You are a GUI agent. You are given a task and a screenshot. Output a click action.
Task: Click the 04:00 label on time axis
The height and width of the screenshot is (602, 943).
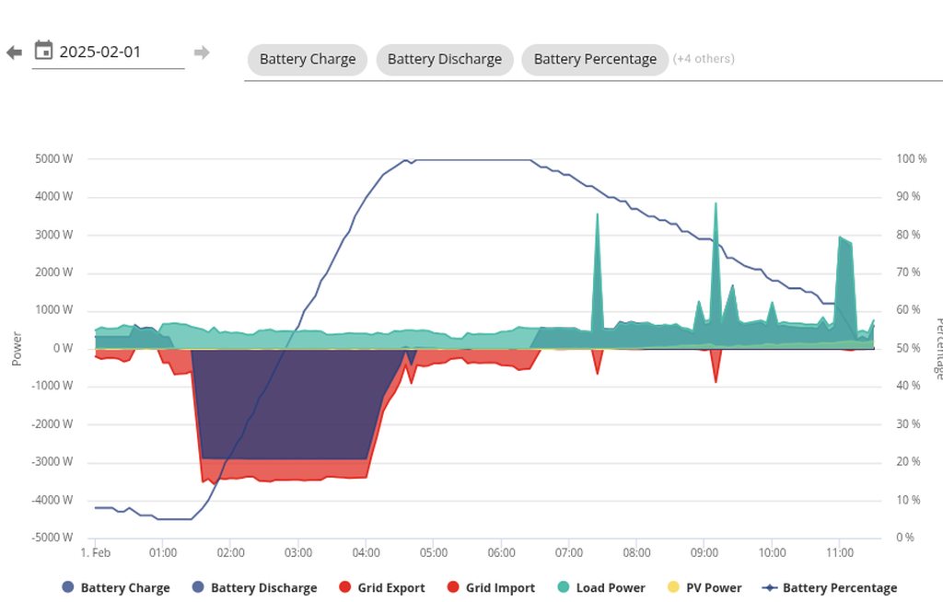[x=366, y=553]
